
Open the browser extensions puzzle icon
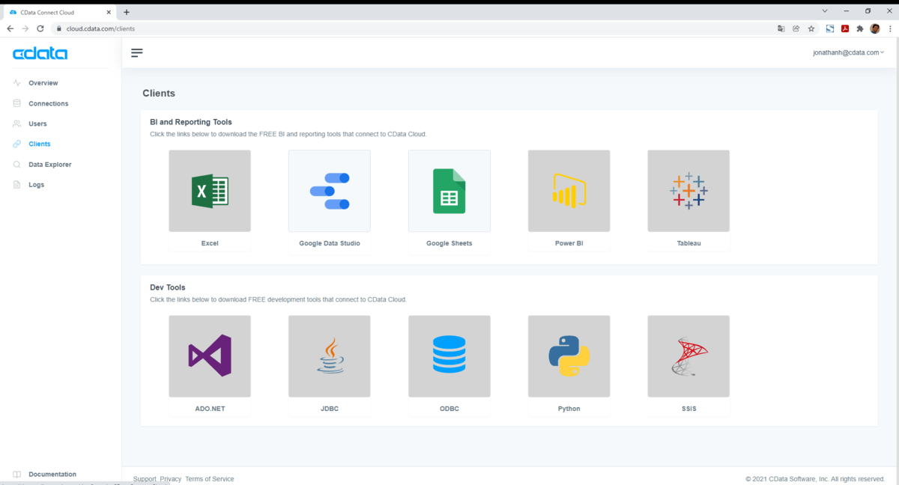(860, 28)
